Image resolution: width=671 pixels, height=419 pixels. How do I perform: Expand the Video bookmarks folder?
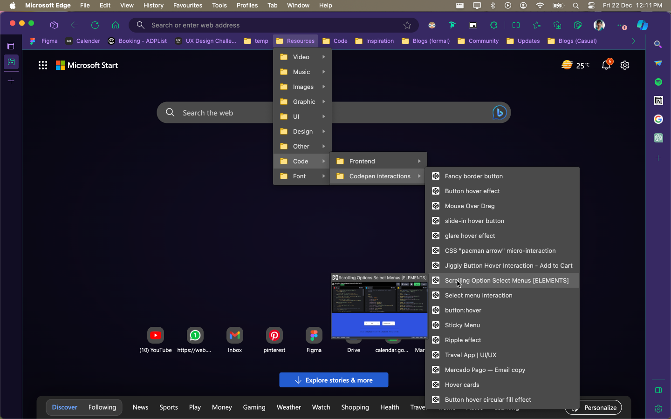coord(302,57)
